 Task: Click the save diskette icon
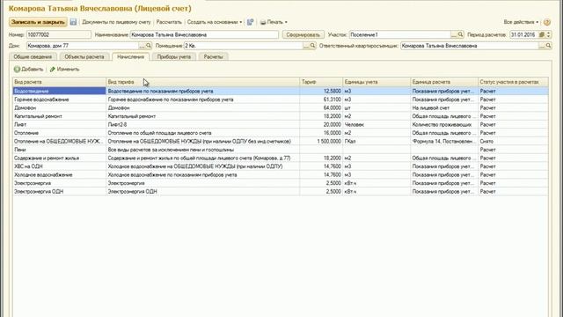(73, 22)
